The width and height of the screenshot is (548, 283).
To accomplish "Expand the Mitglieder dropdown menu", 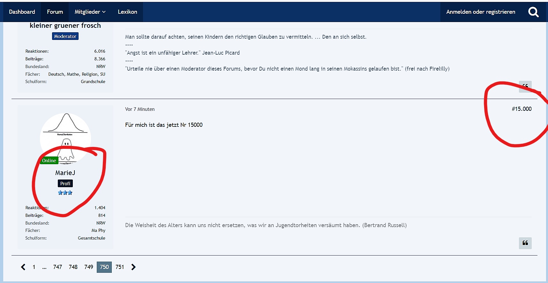I will coord(90,12).
